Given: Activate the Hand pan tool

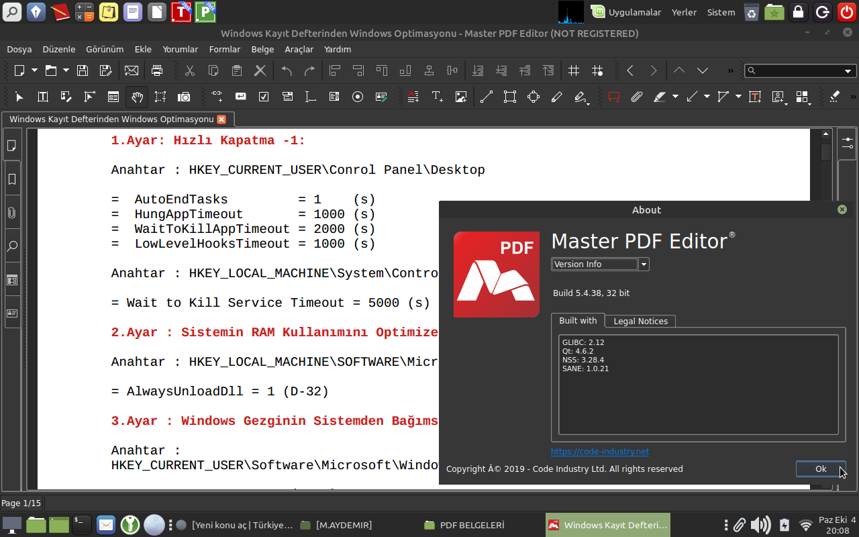Looking at the screenshot, I should 137,97.
